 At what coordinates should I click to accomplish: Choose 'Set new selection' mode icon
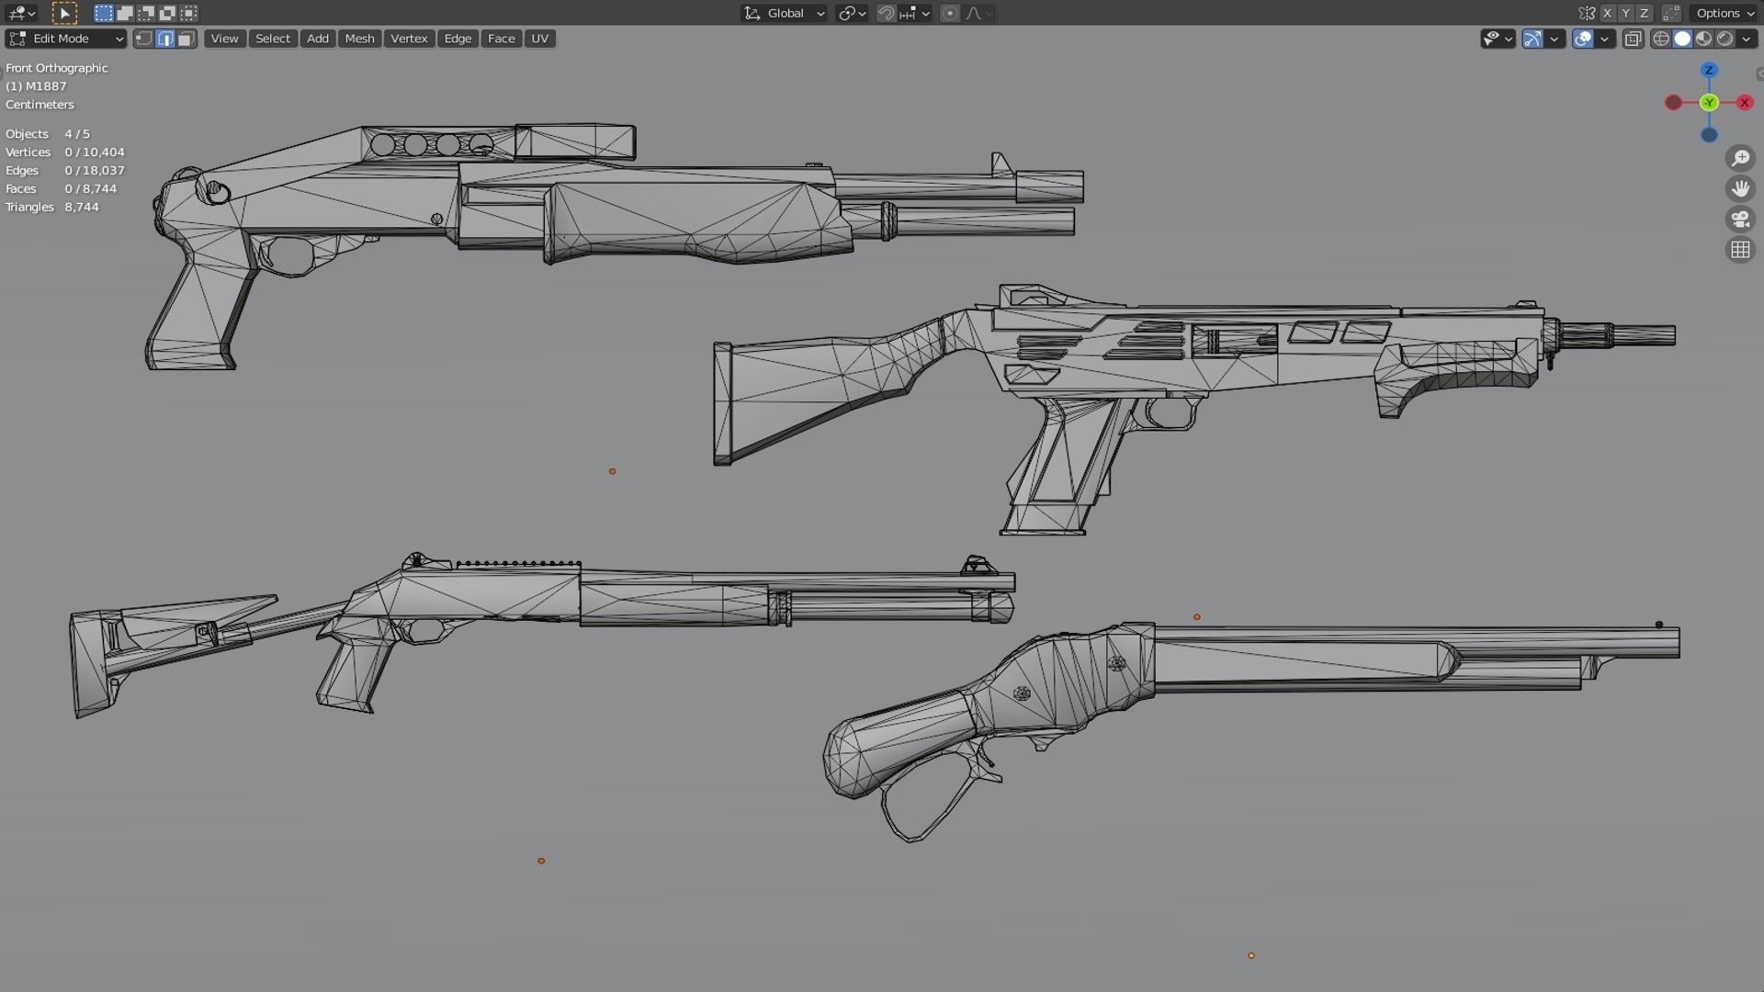[104, 13]
